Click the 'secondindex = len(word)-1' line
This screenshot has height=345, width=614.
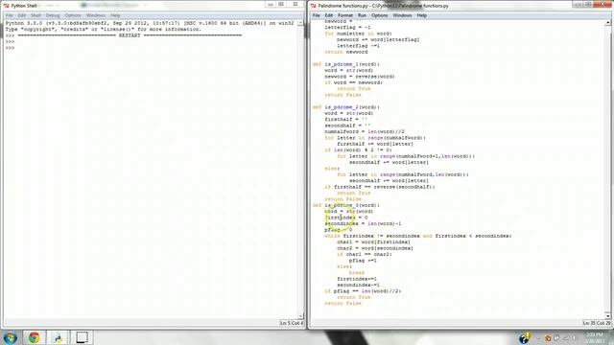coord(363,223)
